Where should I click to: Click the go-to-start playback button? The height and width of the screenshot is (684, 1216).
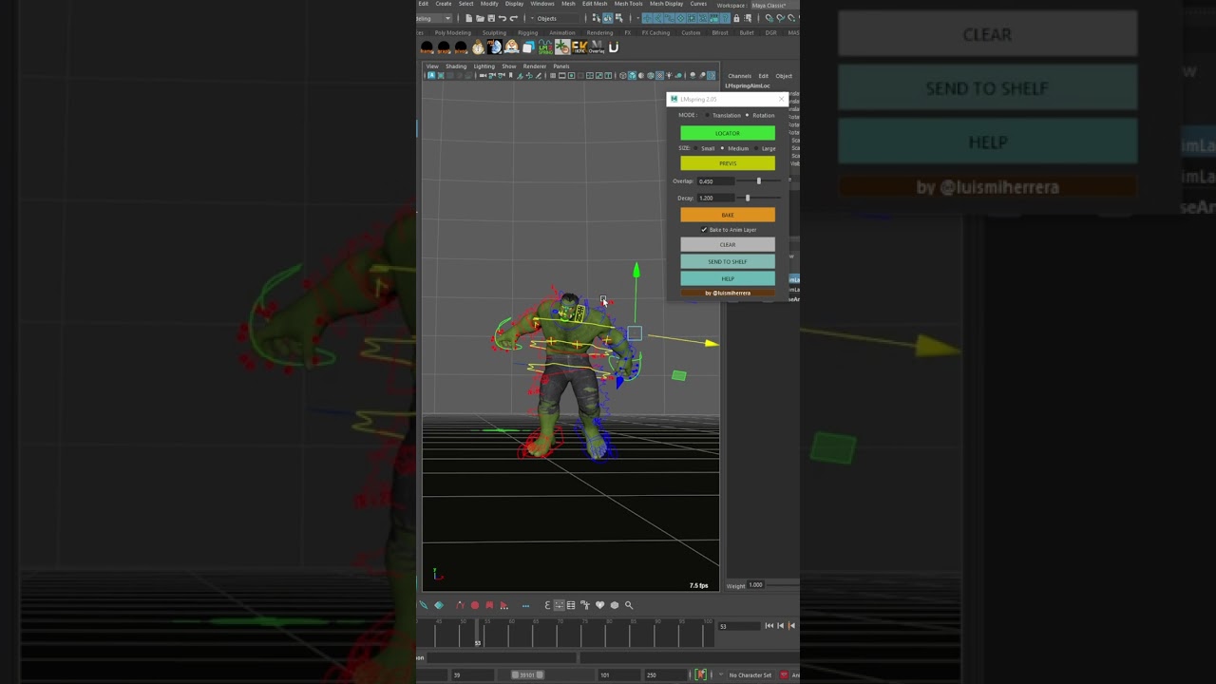pyautogui.click(x=769, y=625)
